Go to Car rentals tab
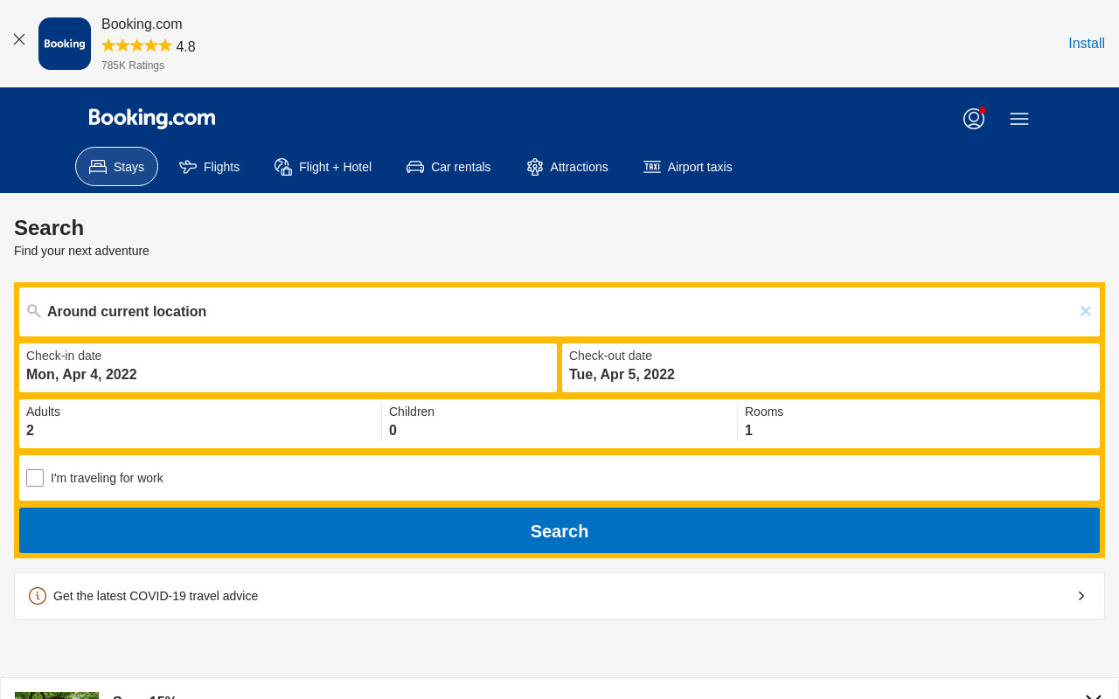 point(448,167)
